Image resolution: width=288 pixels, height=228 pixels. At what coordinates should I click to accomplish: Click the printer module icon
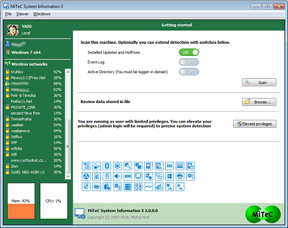click(x=180, y=176)
